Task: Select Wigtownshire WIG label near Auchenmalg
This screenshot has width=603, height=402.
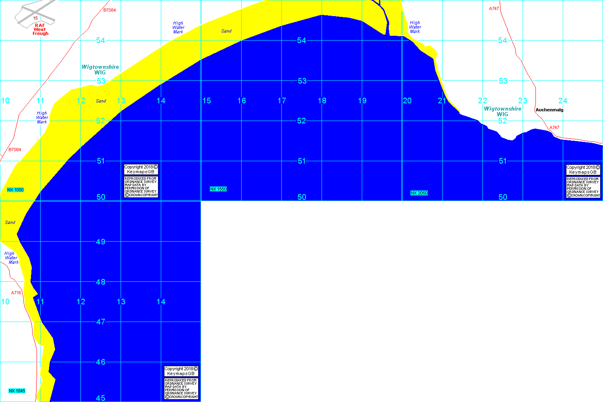Action: (502, 111)
